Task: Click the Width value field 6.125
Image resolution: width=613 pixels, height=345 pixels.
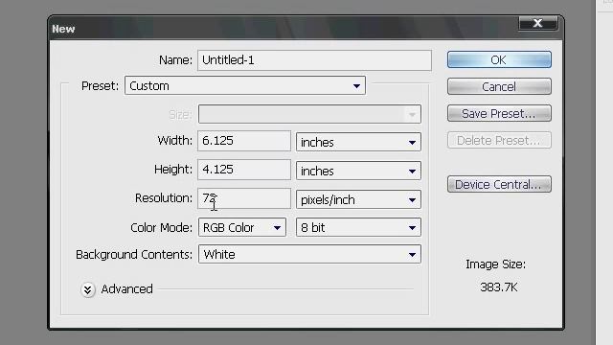Action: pyautogui.click(x=244, y=141)
